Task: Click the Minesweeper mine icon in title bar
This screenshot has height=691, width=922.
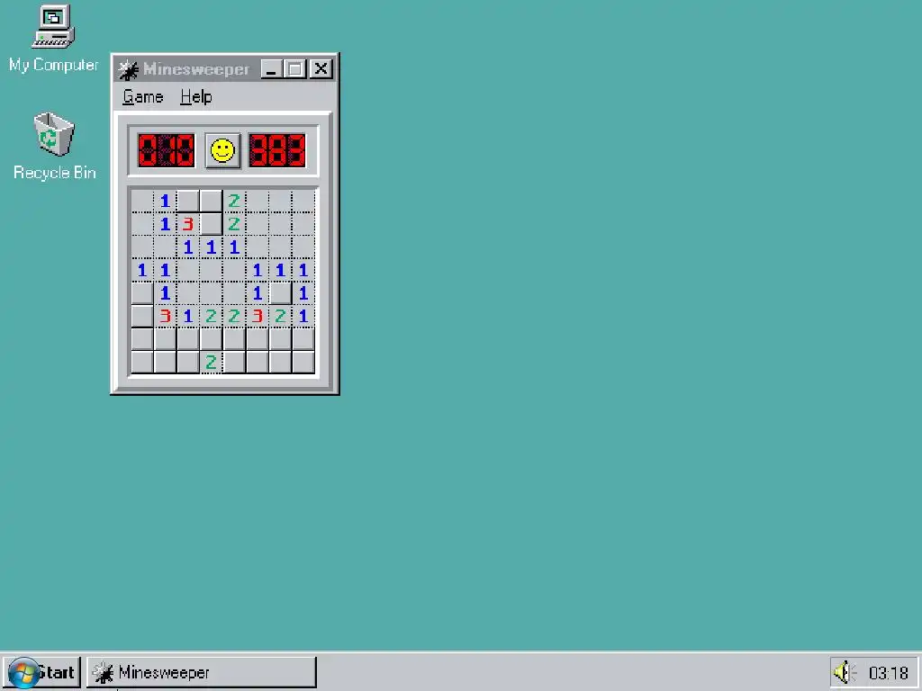Action: (128, 69)
